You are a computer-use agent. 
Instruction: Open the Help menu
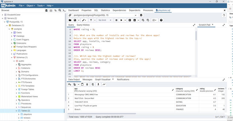click(50, 6)
